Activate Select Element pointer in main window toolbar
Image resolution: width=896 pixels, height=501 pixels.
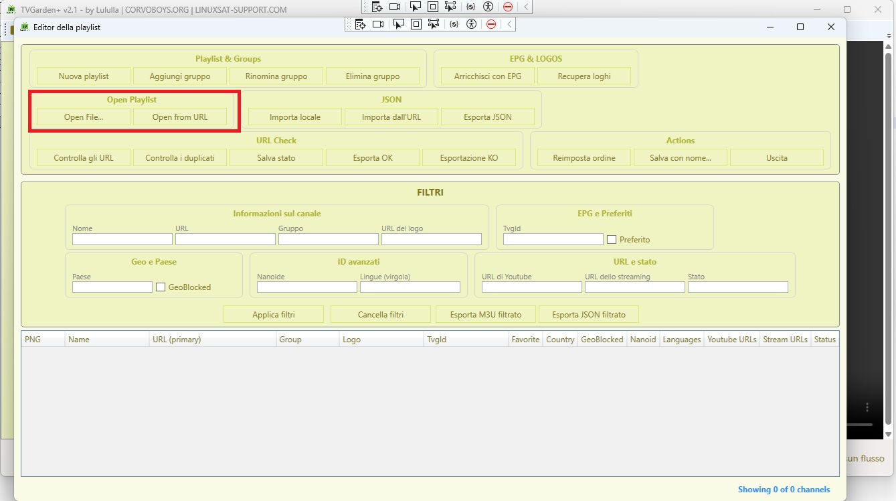[415, 7]
